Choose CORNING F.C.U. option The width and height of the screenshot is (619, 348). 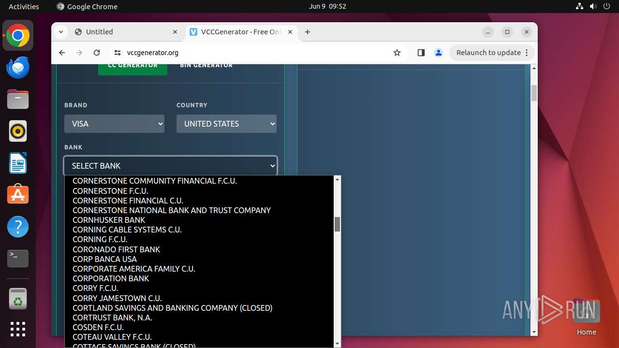[199, 239]
